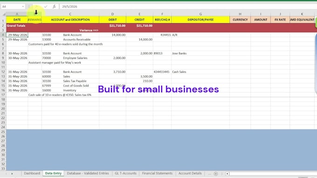Click the Accounts Receivable description cell

(x=77, y=40)
